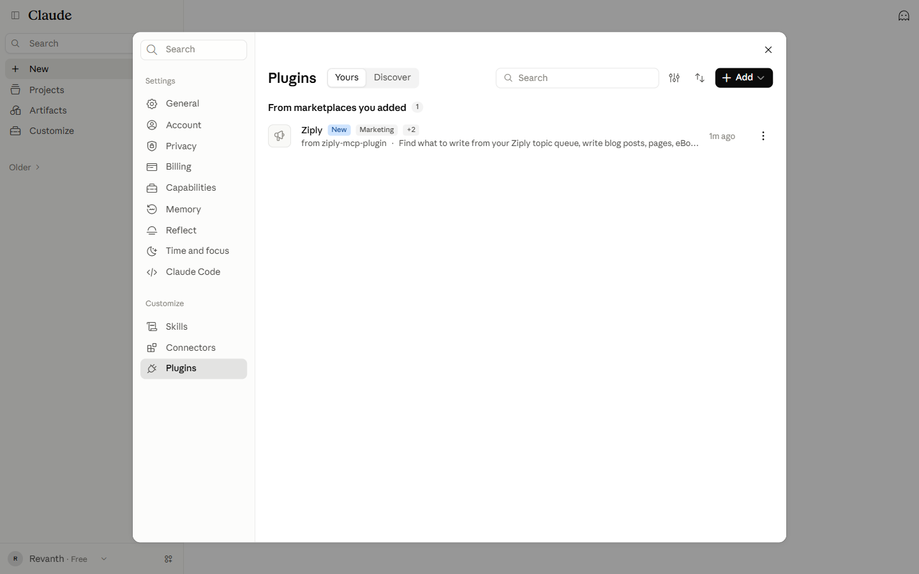Viewport: 919px width, 574px height.
Task: Open the Privacy settings page
Action: pyautogui.click(x=193, y=146)
